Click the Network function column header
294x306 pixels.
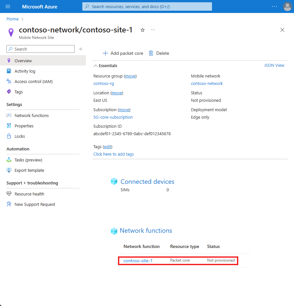point(141,246)
